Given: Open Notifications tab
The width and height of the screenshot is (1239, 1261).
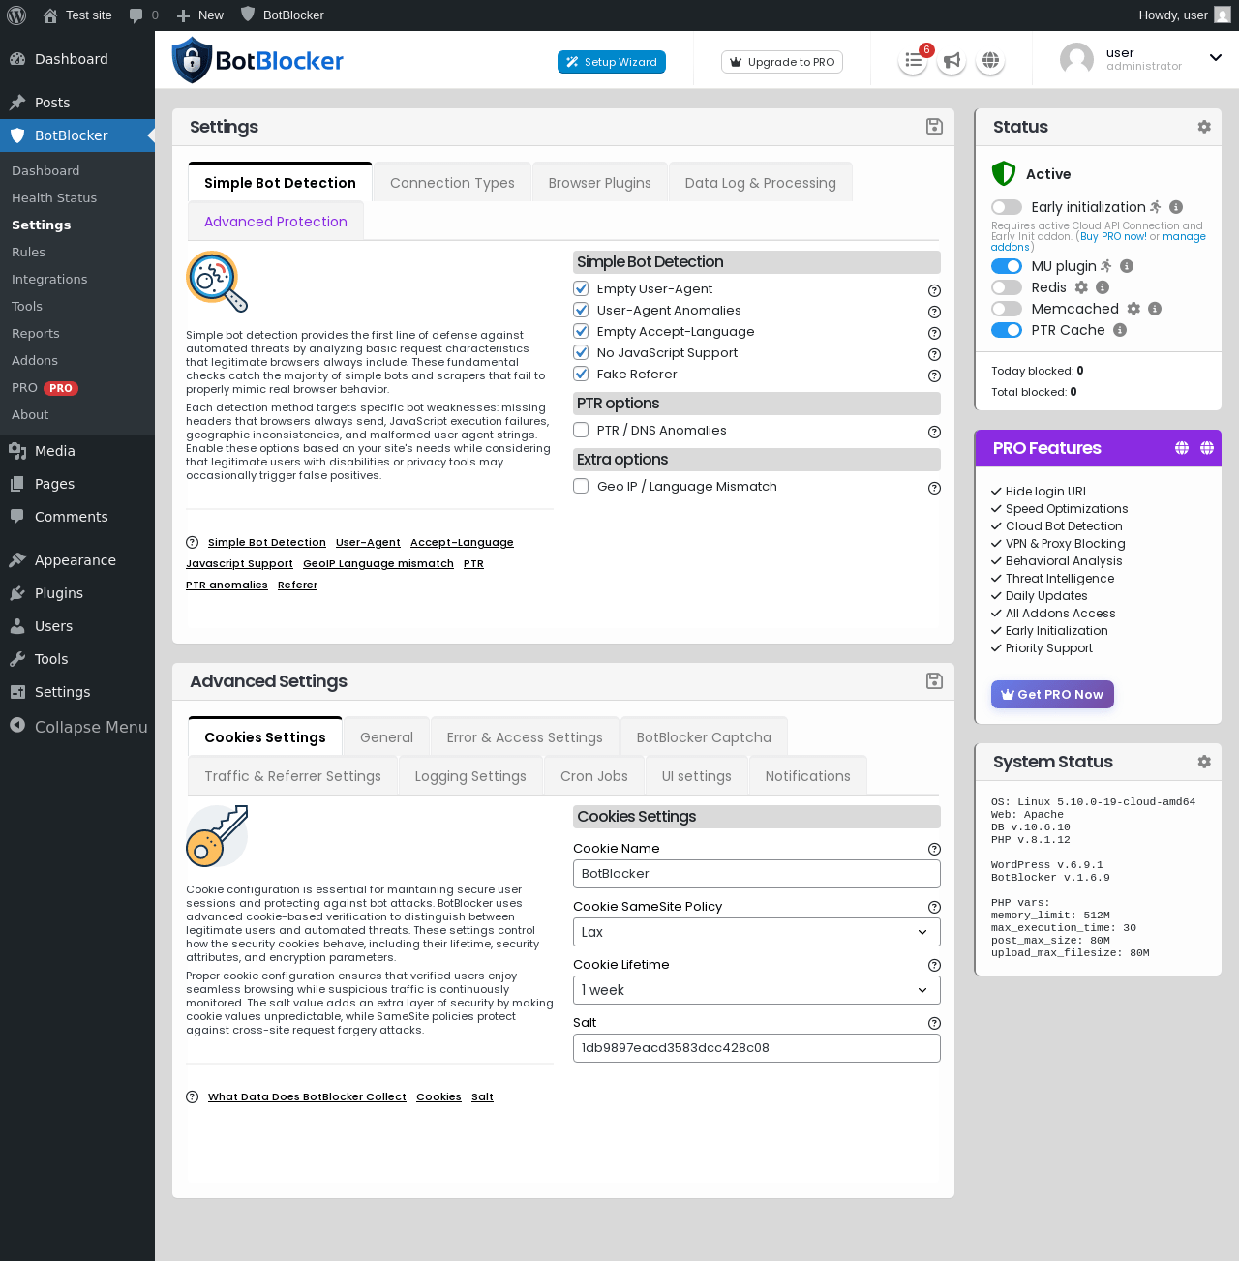Looking at the screenshot, I should click(808, 776).
